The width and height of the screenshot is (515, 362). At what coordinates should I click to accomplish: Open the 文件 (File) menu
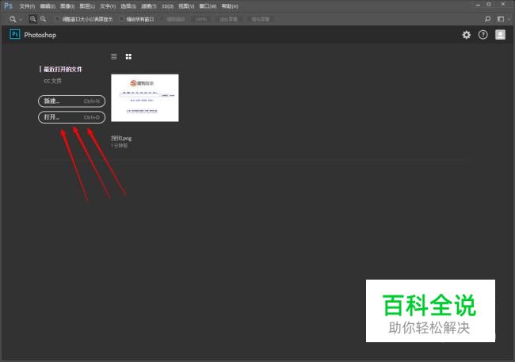[27, 6]
